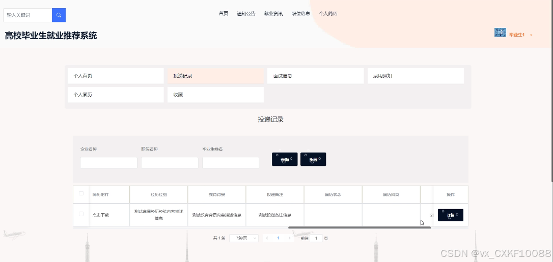Focus the 输入关键词 search box
This screenshot has height=262, width=553.
(28, 15)
